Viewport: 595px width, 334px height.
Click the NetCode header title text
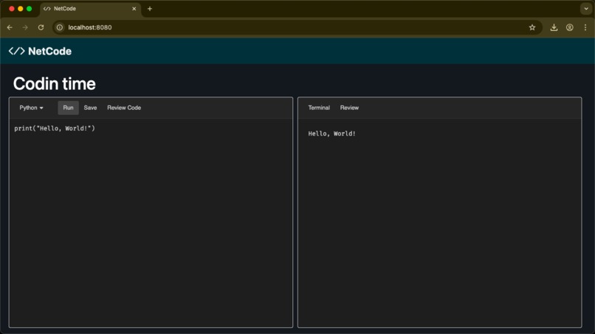click(49, 51)
